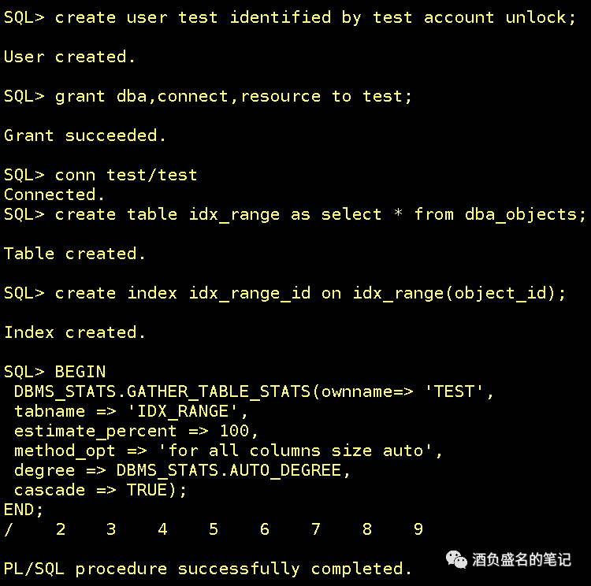The width and height of the screenshot is (591, 586).
Task: Click the tabname => 'IDX_RANGE' parameter line
Action: point(131,411)
